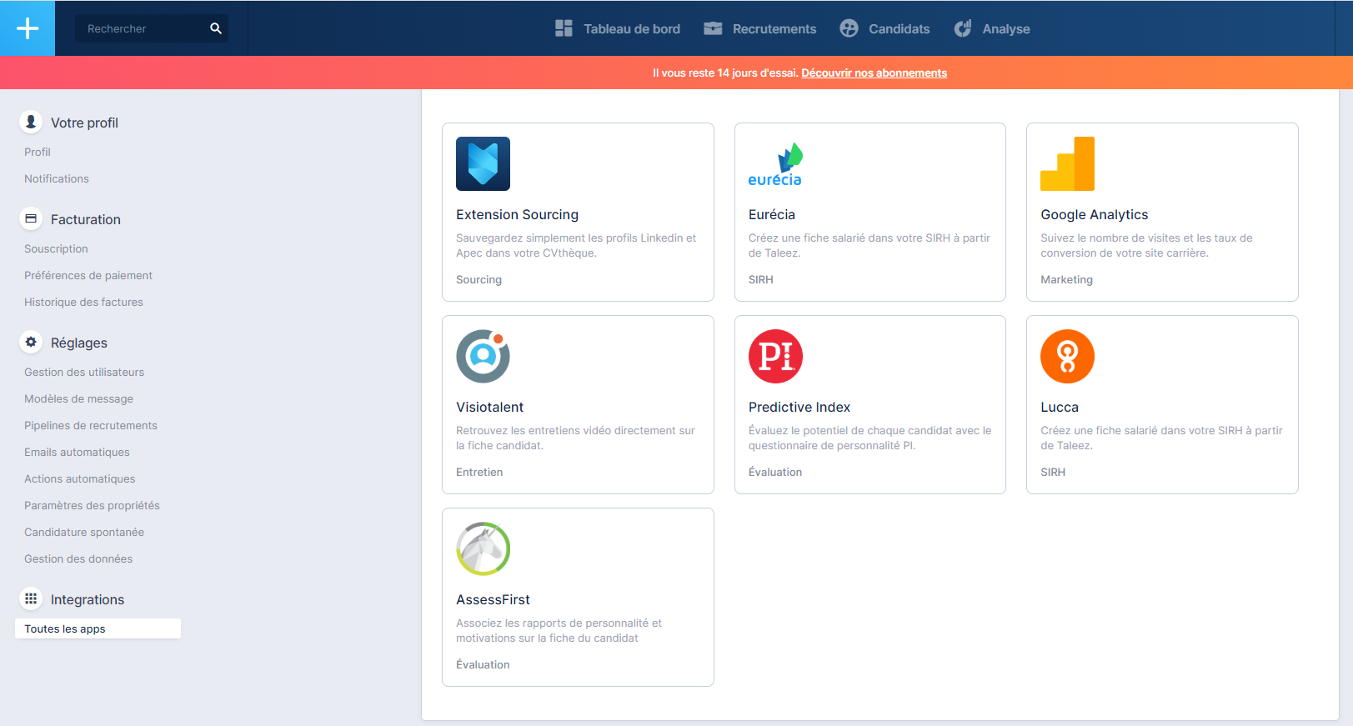The width and height of the screenshot is (1353, 726).
Task: Open the AssessFirst card title
Action: point(493,599)
